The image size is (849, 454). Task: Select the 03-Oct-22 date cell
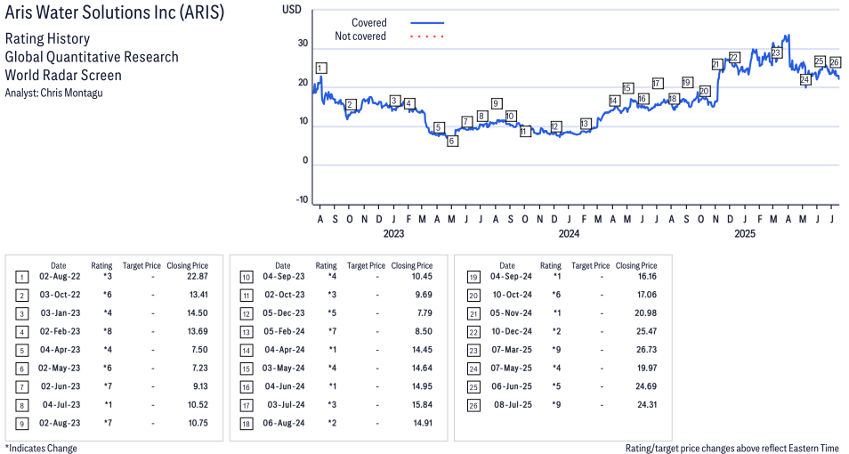click(60, 295)
